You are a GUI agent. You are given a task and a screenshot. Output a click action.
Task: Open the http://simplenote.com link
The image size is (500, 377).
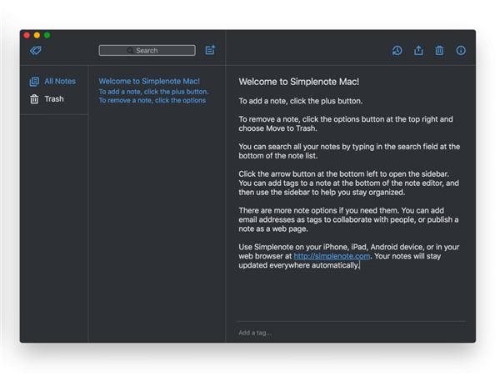coord(332,256)
